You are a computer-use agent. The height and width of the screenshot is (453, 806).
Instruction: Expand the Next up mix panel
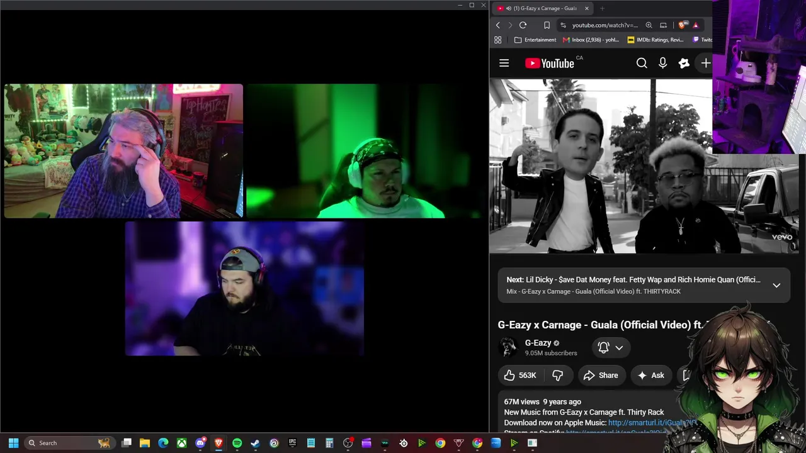776,285
